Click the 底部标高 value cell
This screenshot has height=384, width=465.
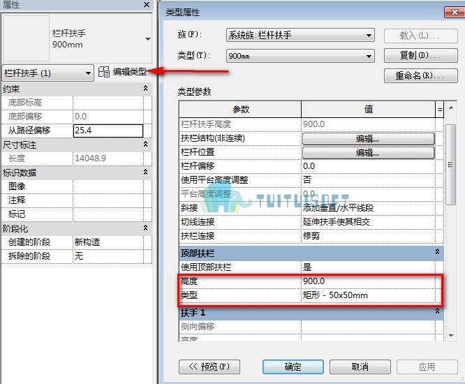(108, 103)
